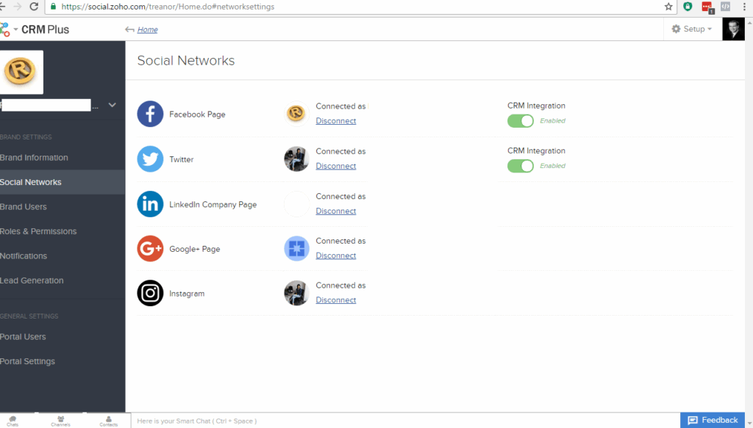Open Contacts at bottom bar
The width and height of the screenshot is (753, 428).
pyautogui.click(x=109, y=421)
